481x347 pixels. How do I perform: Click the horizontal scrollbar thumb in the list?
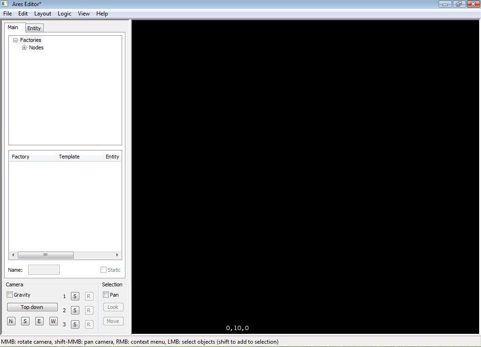46,255
